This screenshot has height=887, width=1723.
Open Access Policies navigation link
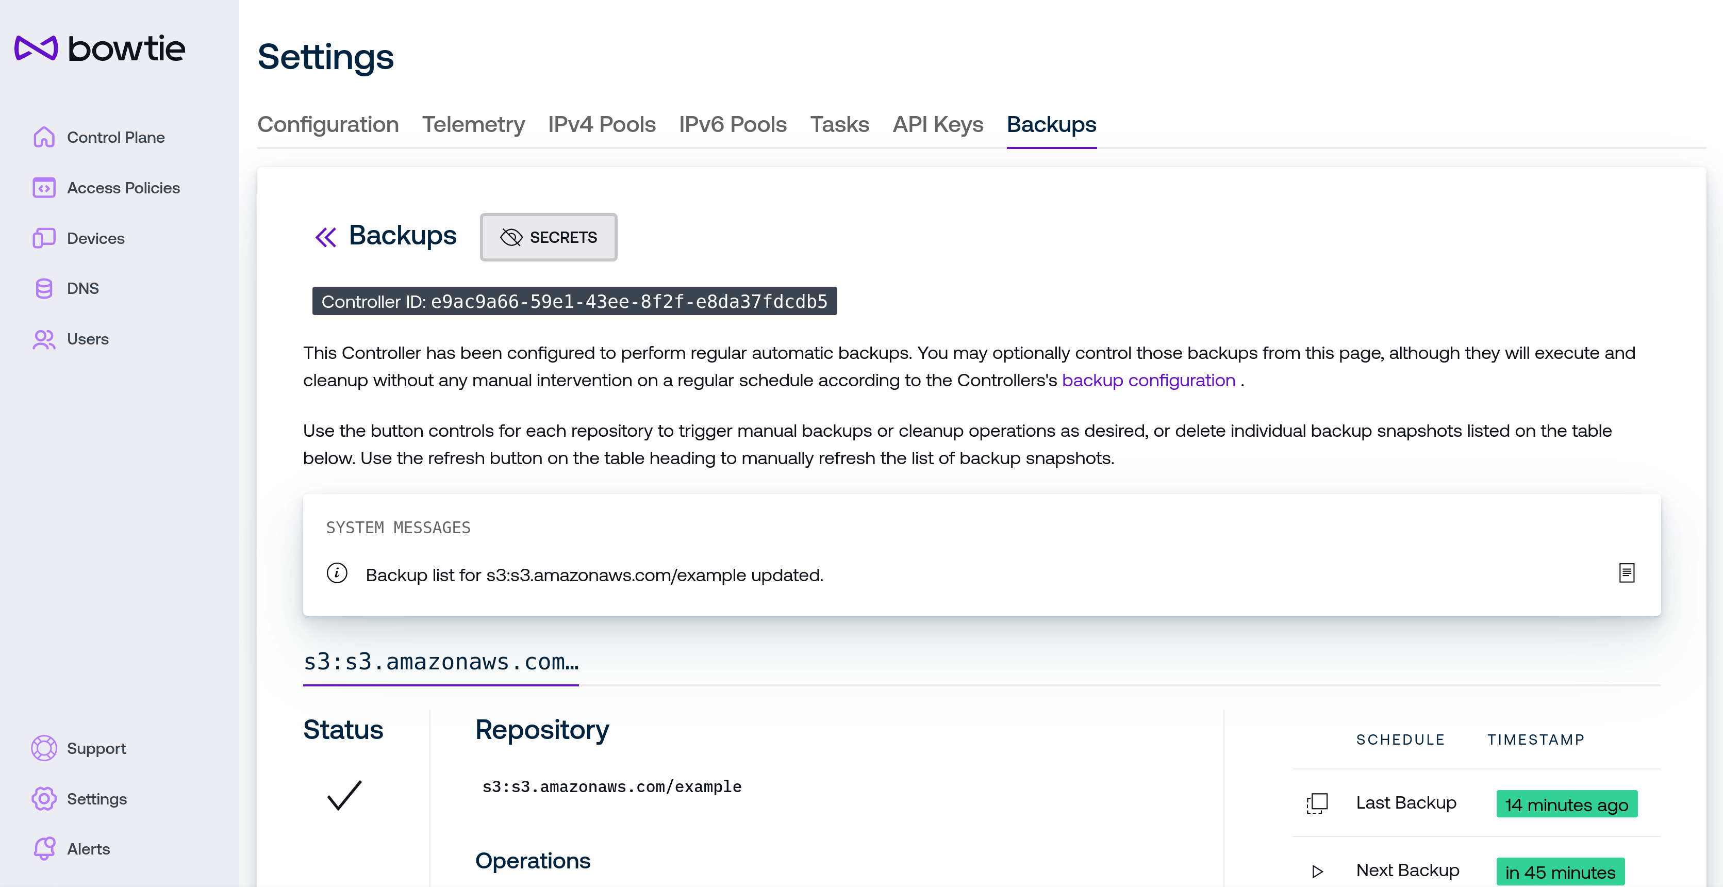(x=123, y=188)
